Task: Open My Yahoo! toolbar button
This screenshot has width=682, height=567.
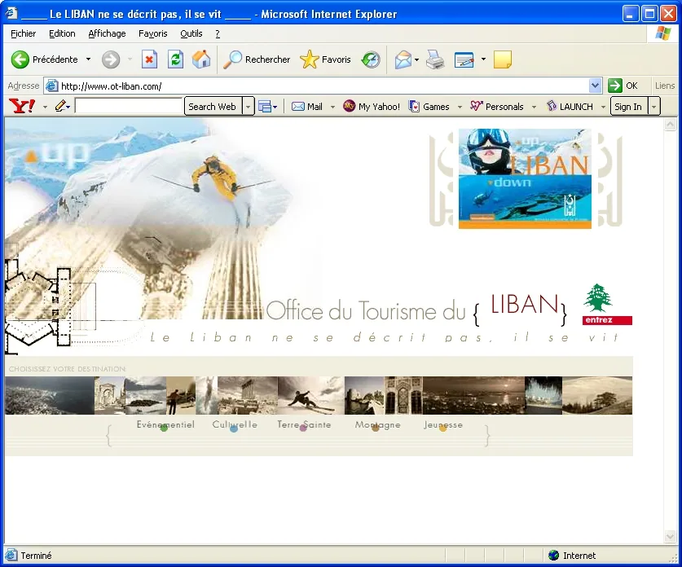Action: [x=372, y=107]
